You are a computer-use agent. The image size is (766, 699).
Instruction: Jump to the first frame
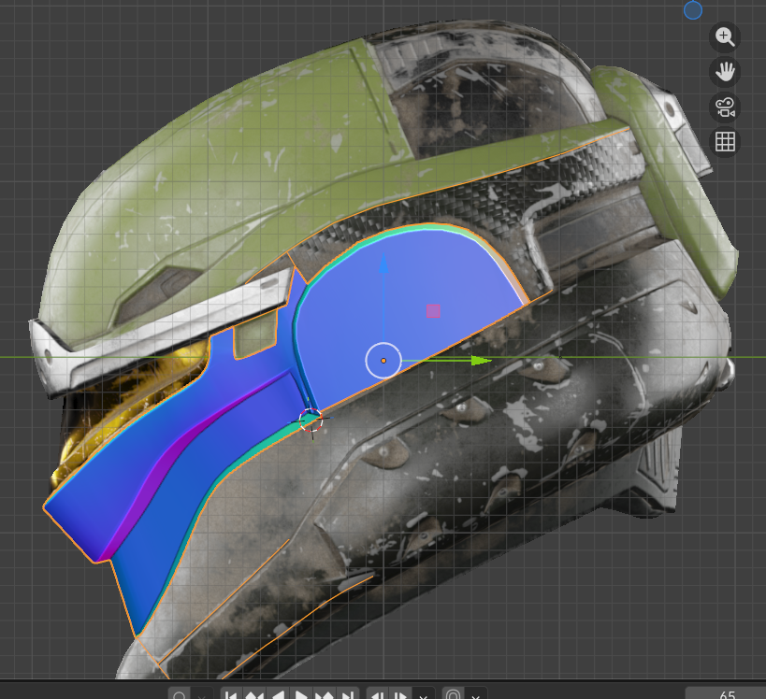[x=232, y=694]
